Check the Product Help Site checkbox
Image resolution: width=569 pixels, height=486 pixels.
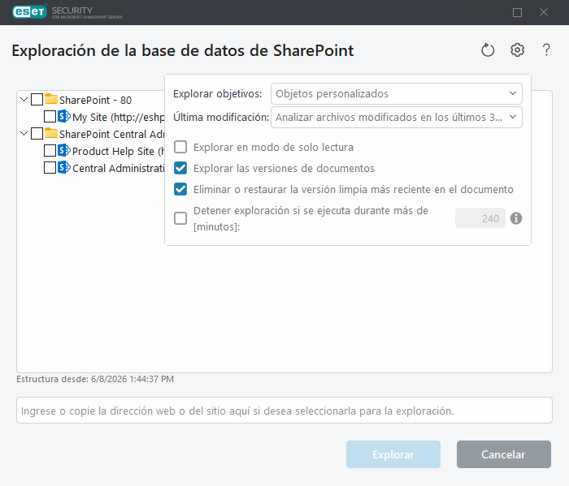(x=50, y=151)
